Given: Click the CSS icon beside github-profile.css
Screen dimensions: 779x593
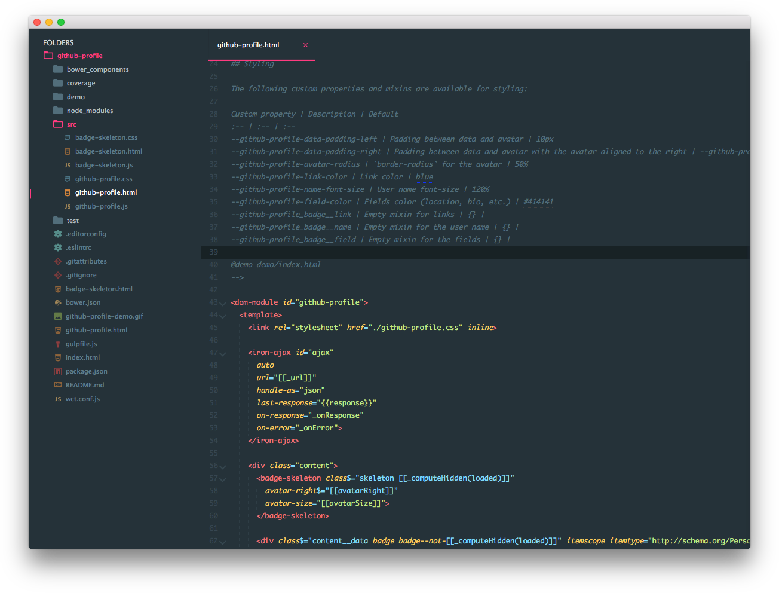Looking at the screenshot, I should click(x=68, y=179).
